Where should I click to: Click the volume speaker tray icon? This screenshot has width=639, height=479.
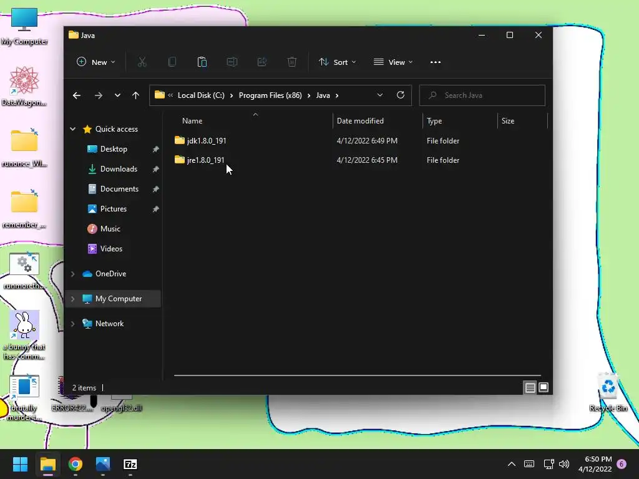[564, 464]
